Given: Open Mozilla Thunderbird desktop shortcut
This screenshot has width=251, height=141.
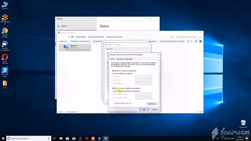Looking at the screenshot, I should (x=5, y=46).
